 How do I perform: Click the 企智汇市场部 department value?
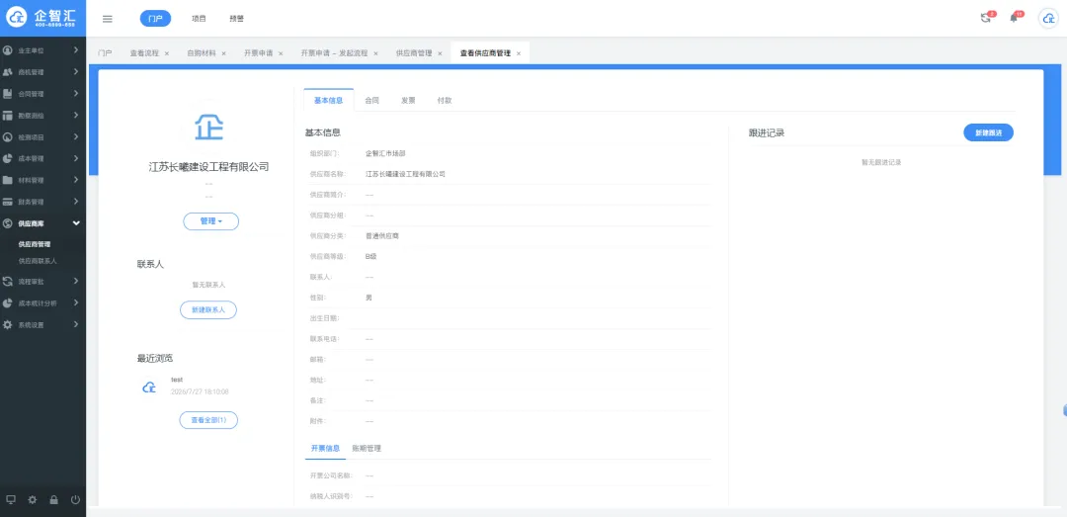[x=385, y=153]
